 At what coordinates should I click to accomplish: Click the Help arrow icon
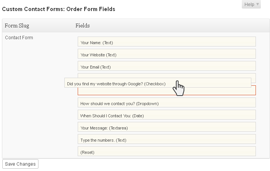[257, 4]
